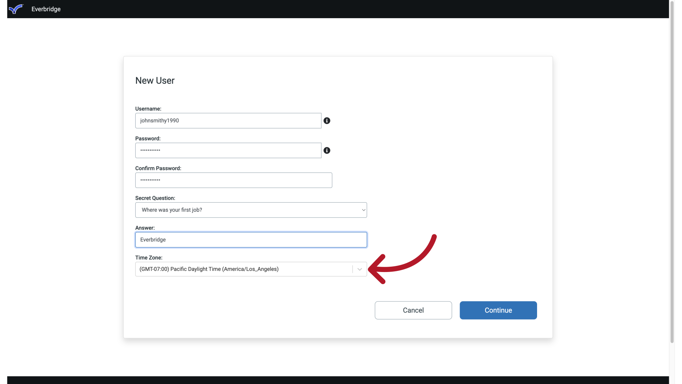Image resolution: width=682 pixels, height=384 pixels.
Task: Click Cancel to discard changes
Action: pyautogui.click(x=413, y=310)
